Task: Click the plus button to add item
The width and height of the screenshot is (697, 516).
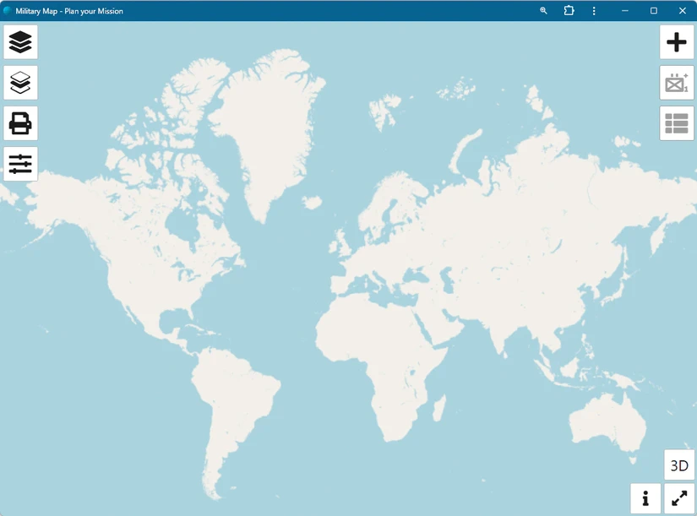Action: (677, 42)
